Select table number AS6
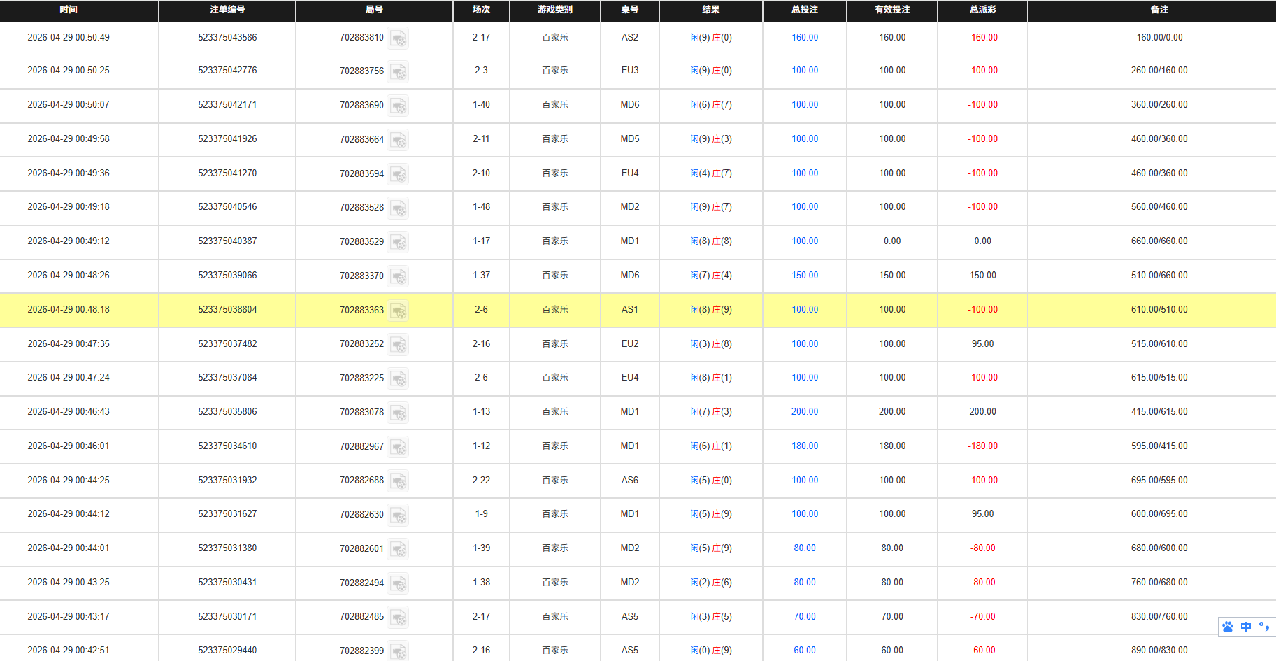The image size is (1276, 661). pos(629,481)
